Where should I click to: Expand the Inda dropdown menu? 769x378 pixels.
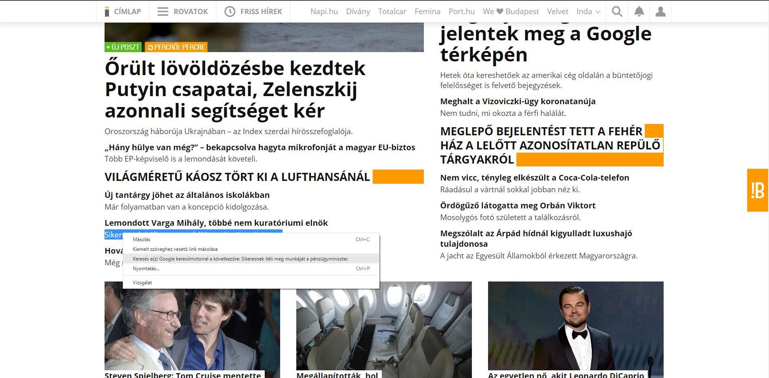589,12
